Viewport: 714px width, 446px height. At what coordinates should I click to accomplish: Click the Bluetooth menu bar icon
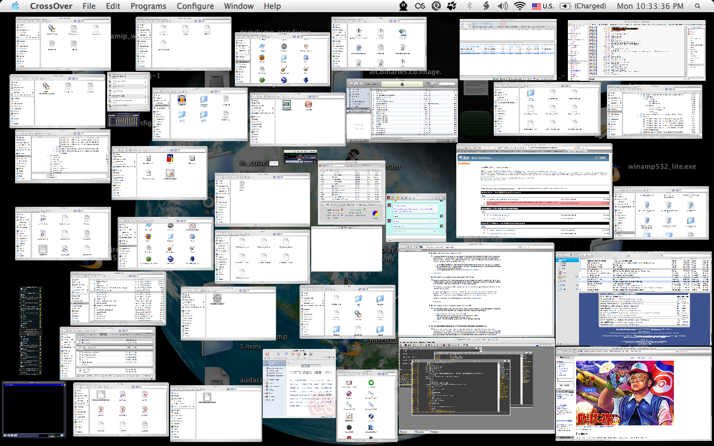click(x=469, y=6)
